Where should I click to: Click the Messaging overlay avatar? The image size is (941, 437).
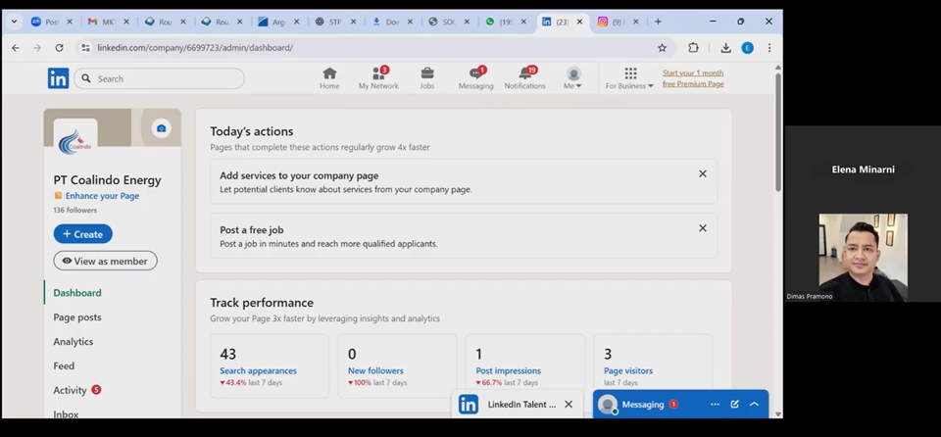(x=608, y=405)
